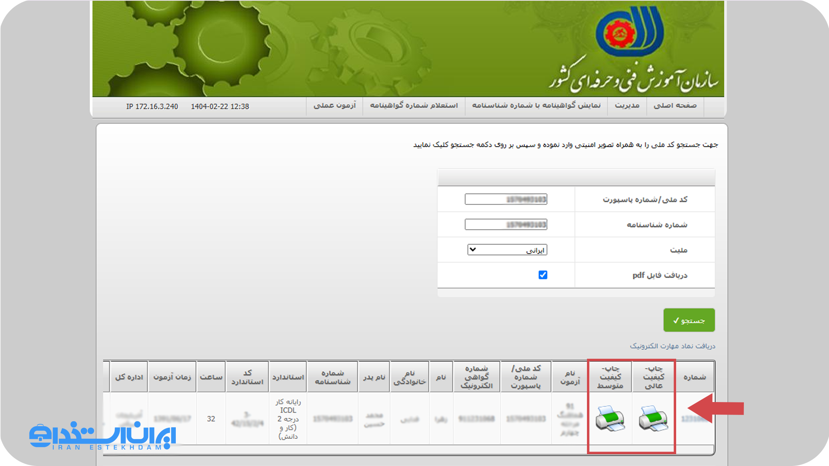Click دریافت نماد مهارت الکترونیک link

tap(672, 346)
